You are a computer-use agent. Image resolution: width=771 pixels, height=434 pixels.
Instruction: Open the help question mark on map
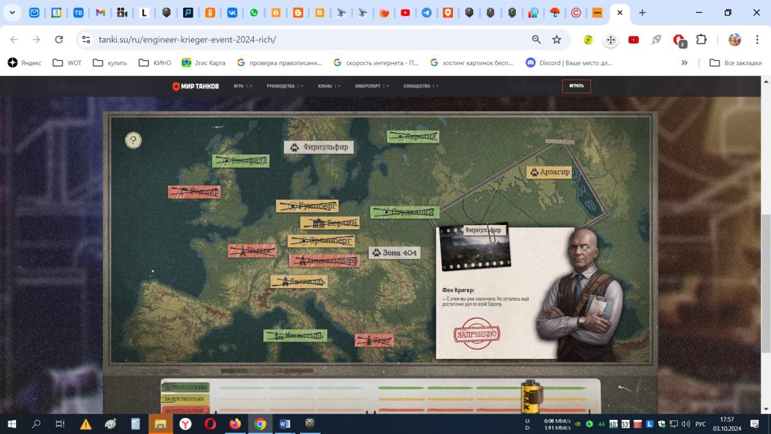point(133,140)
